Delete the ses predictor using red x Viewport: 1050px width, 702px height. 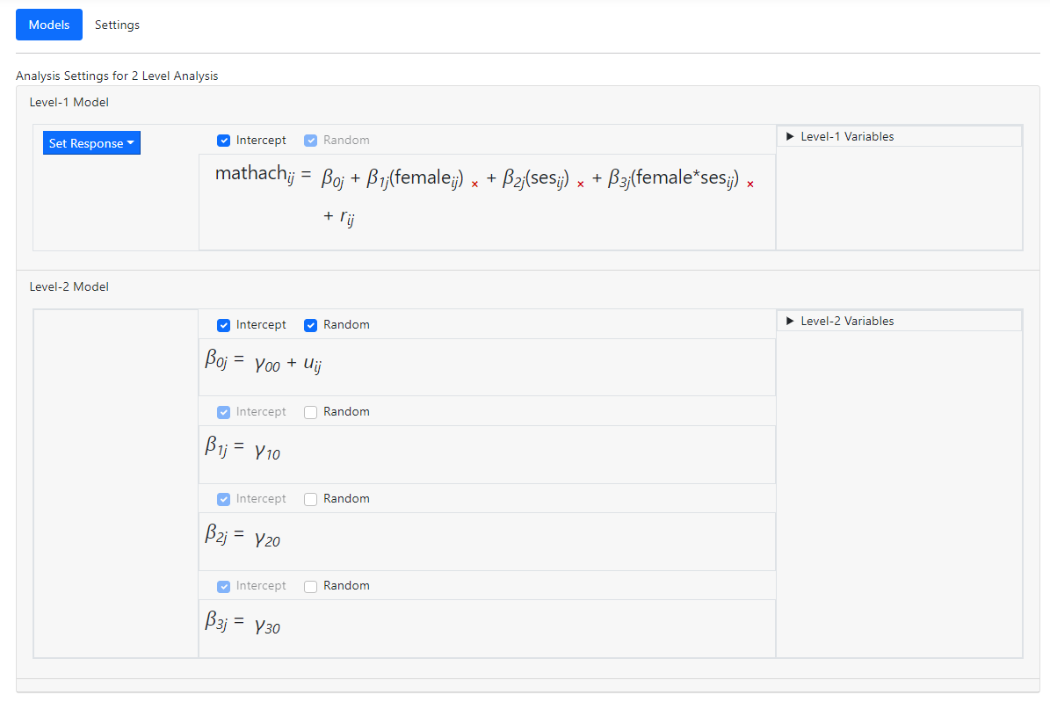[x=580, y=185]
